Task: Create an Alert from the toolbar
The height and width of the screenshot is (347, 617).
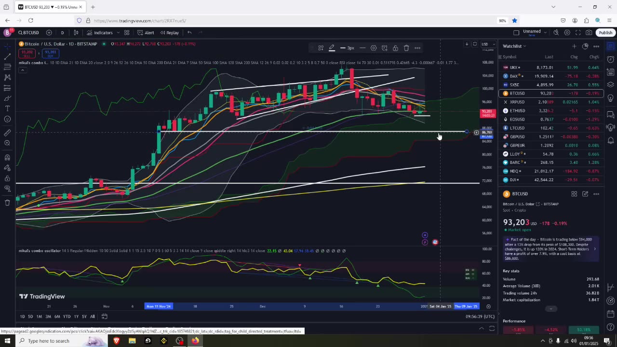Action: pyautogui.click(x=146, y=33)
